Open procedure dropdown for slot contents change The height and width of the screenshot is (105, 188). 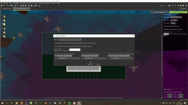tap(69, 58)
